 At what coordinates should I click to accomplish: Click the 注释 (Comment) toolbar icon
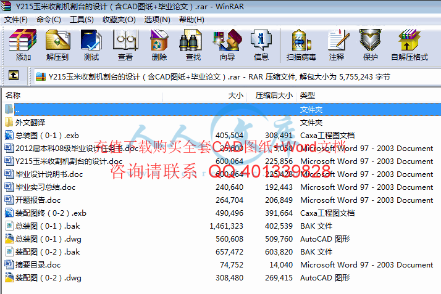tap(338, 40)
